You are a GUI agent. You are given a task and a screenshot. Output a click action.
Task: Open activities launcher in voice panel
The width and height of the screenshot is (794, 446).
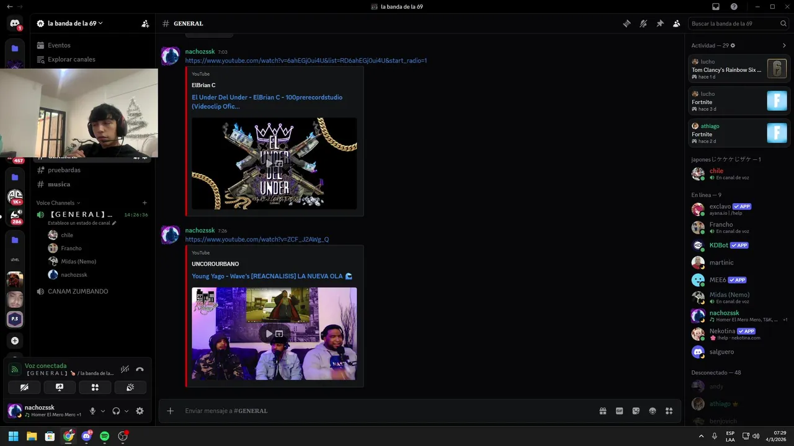click(95, 387)
